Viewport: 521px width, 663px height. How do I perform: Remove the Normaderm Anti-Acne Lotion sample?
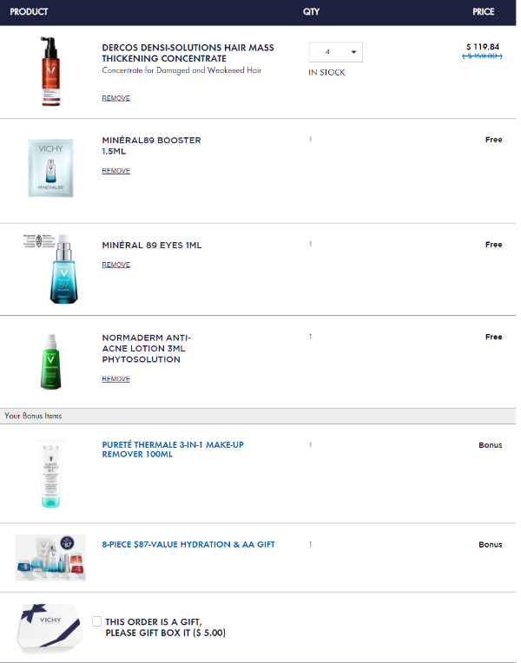(115, 379)
